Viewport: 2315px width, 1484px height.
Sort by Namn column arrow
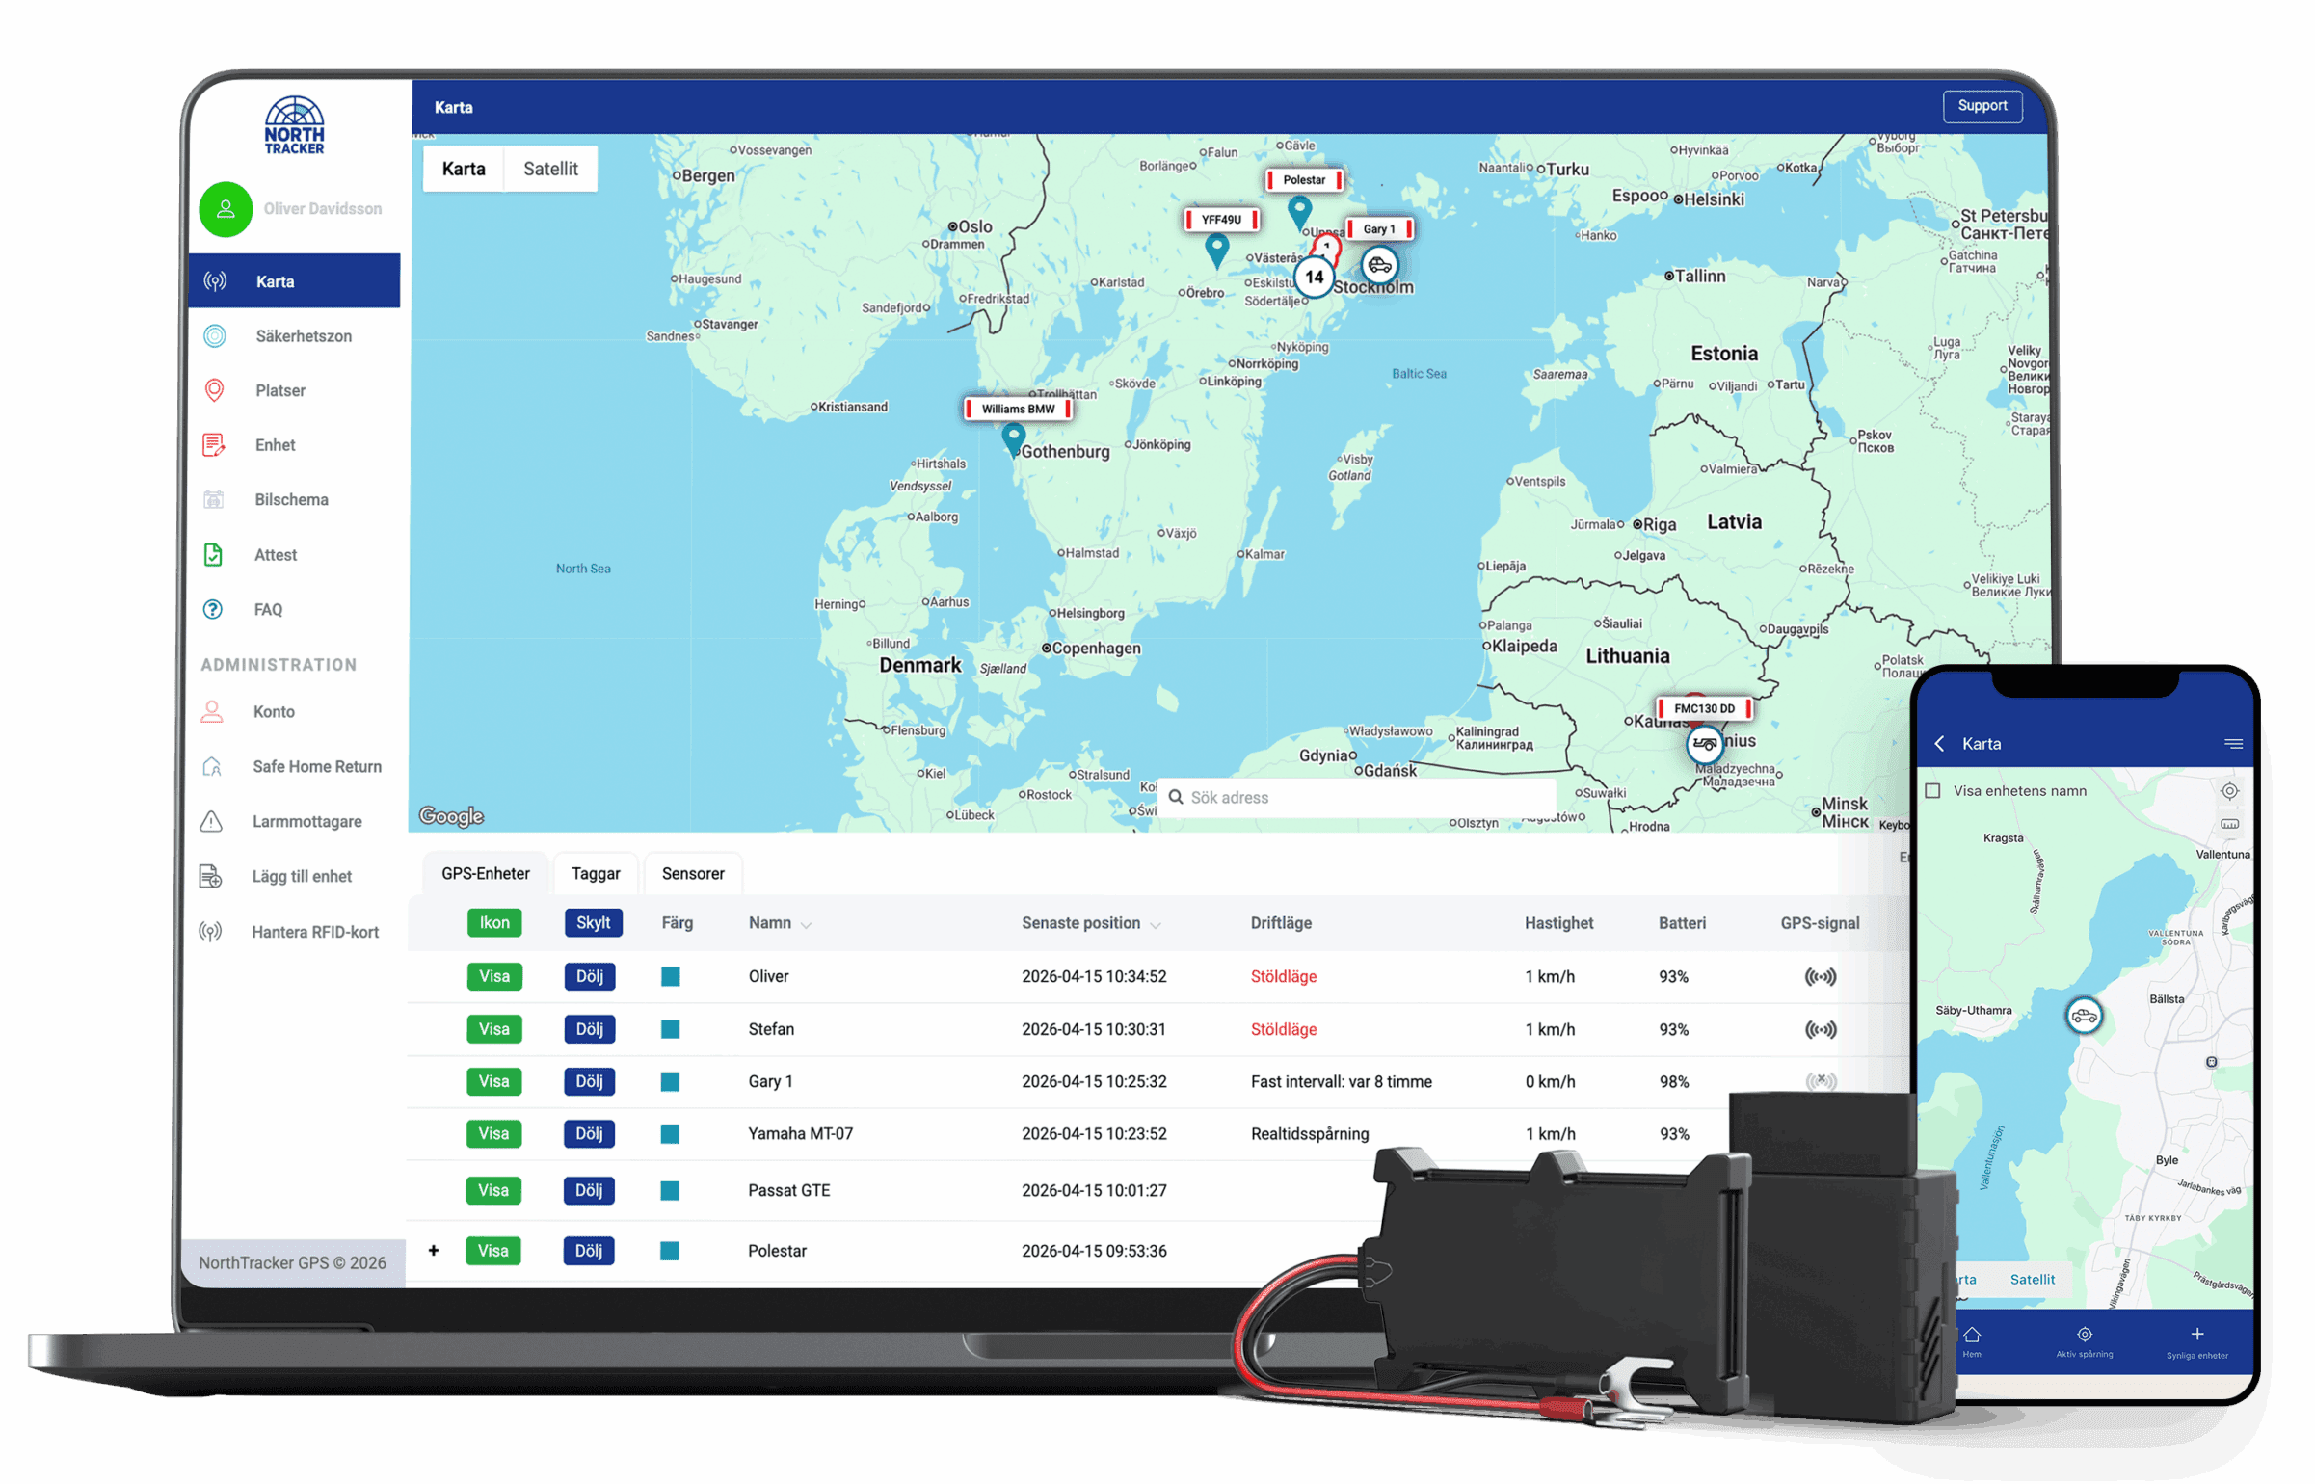(806, 924)
